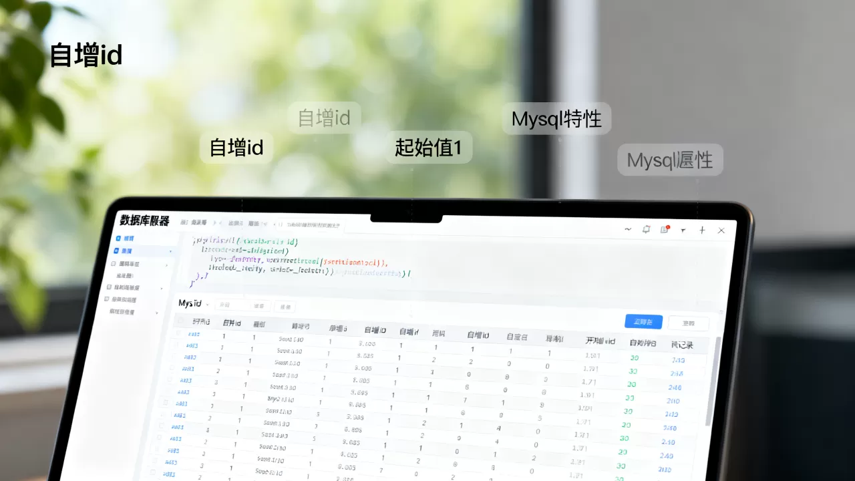Click the floating 'Mysql属性' label
Screen dimensions: 855x481
pyautogui.click(x=670, y=160)
